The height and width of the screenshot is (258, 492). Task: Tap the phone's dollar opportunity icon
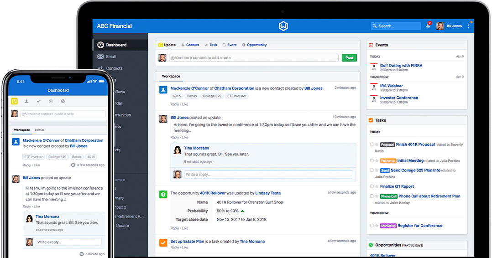[63, 101]
